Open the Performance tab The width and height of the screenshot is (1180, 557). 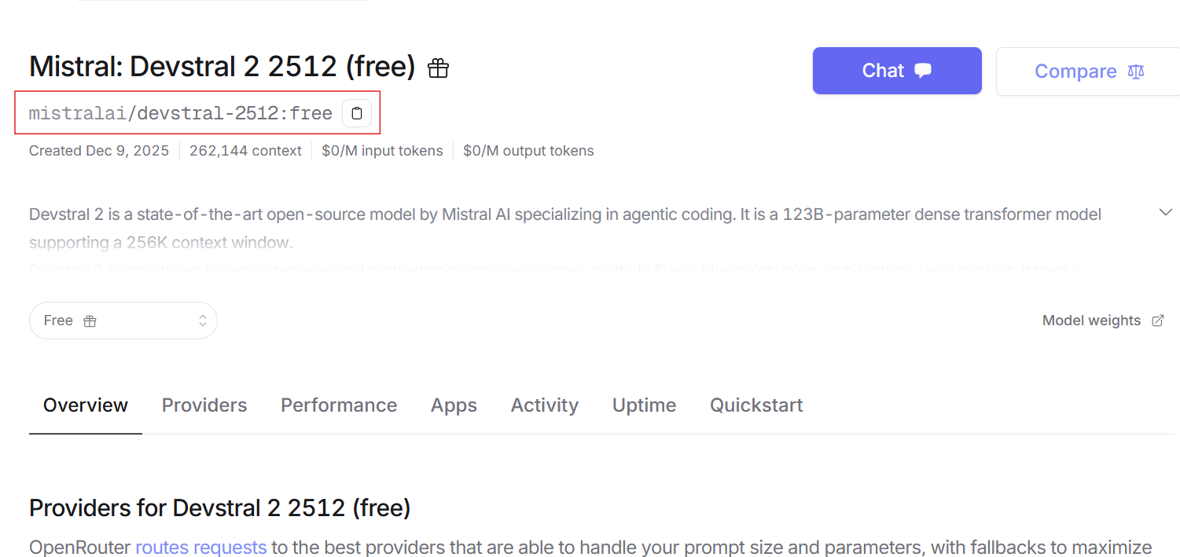tap(339, 405)
